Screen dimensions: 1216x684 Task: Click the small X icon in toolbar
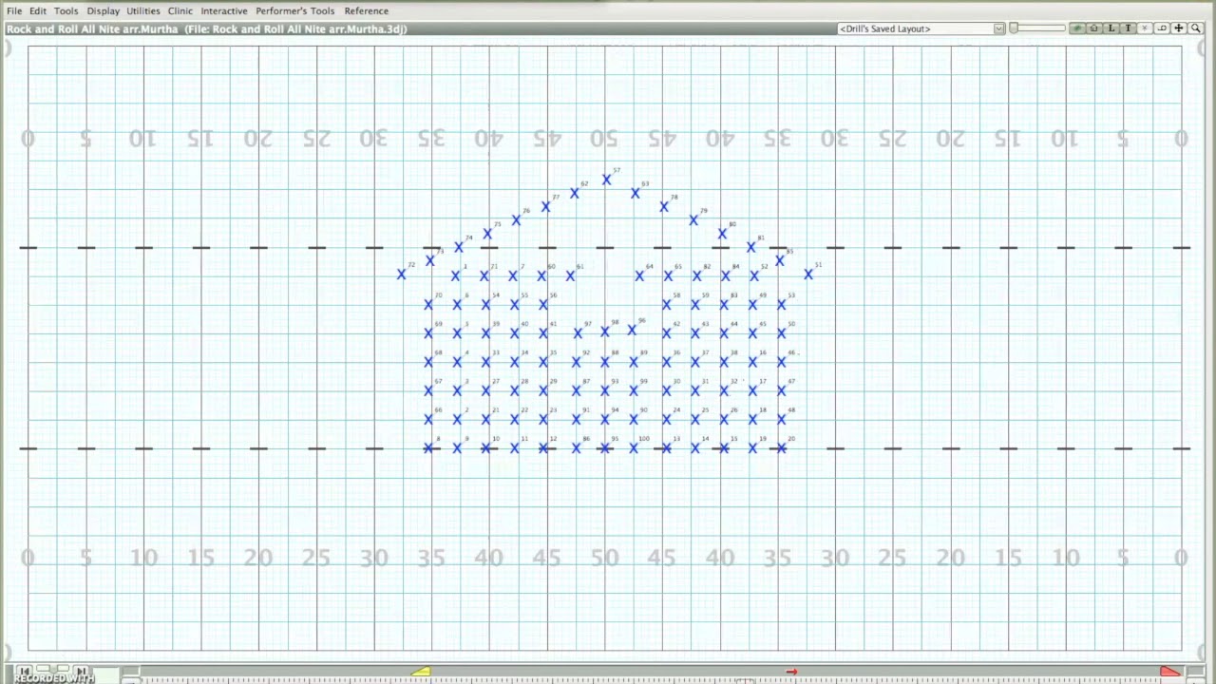[x=1145, y=28]
